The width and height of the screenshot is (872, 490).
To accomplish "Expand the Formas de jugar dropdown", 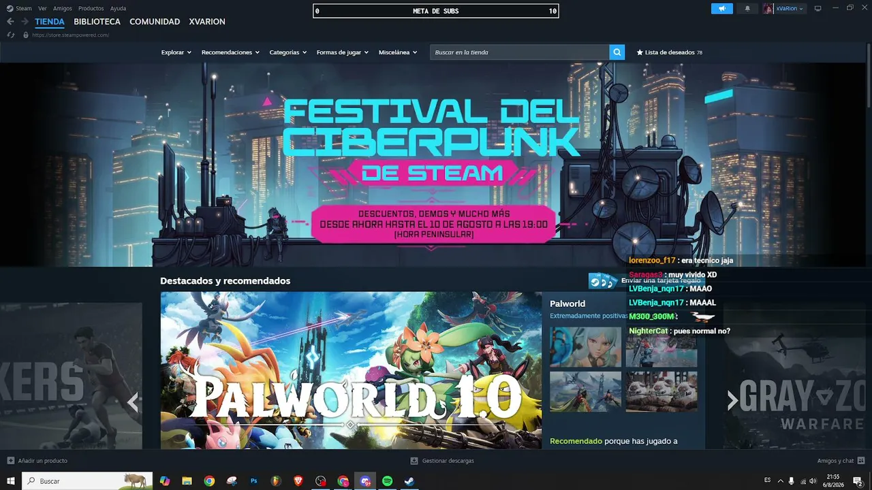I will tap(343, 52).
